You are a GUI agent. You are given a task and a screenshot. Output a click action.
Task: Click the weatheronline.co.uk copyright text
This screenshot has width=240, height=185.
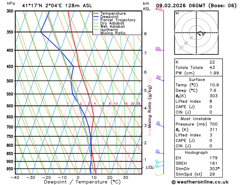(200, 182)
